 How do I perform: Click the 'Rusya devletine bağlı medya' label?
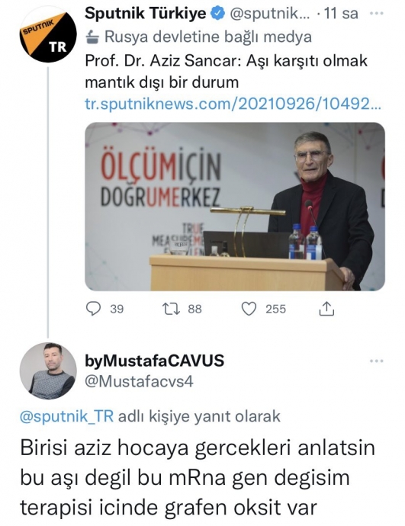(208, 37)
